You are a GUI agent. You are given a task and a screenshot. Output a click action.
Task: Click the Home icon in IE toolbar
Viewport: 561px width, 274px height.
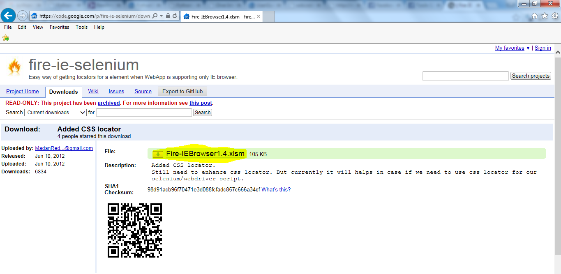point(535,16)
